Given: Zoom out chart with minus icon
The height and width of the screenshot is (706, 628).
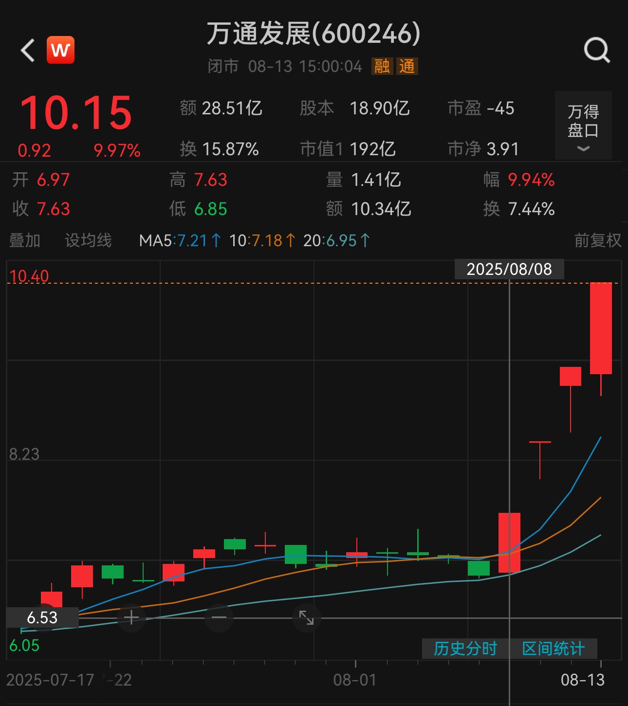Looking at the screenshot, I should [219, 618].
